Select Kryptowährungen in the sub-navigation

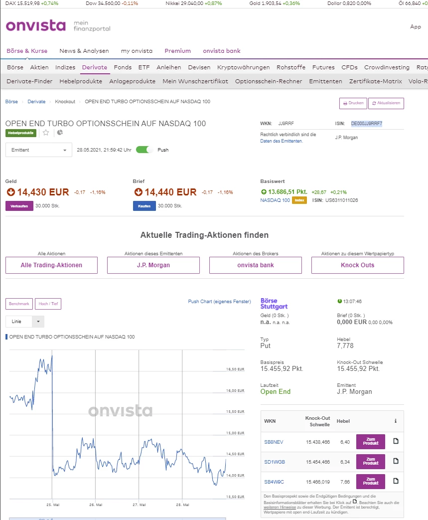pyautogui.click(x=243, y=67)
